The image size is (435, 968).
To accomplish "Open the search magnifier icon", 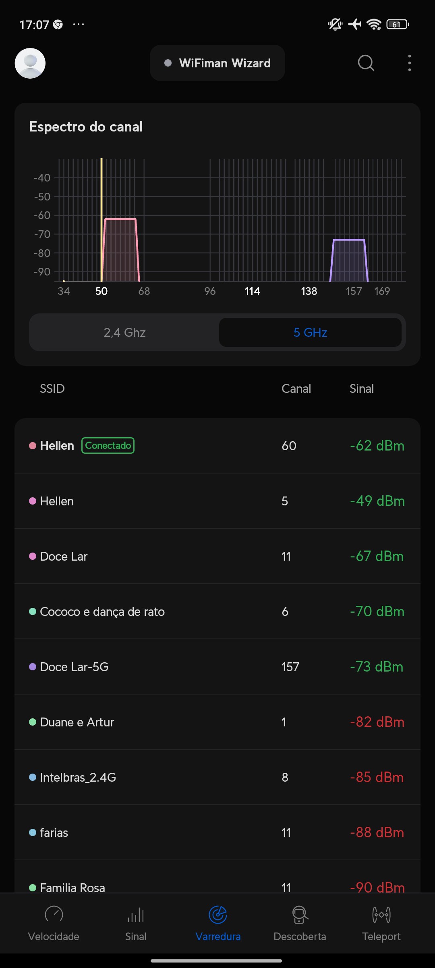I will [x=366, y=63].
